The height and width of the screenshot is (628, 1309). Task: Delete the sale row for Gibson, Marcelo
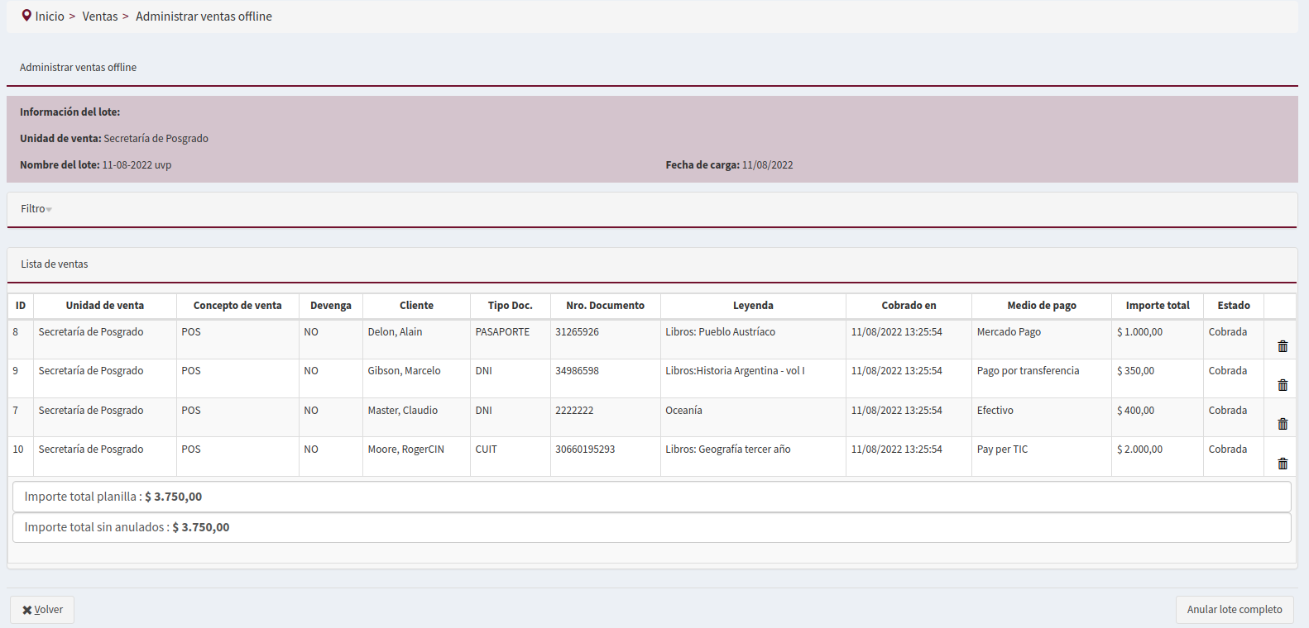click(x=1283, y=385)
